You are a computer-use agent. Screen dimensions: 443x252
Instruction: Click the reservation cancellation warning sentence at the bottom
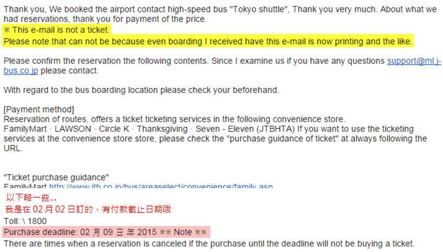pyautogui.click(x=209, y=243)
